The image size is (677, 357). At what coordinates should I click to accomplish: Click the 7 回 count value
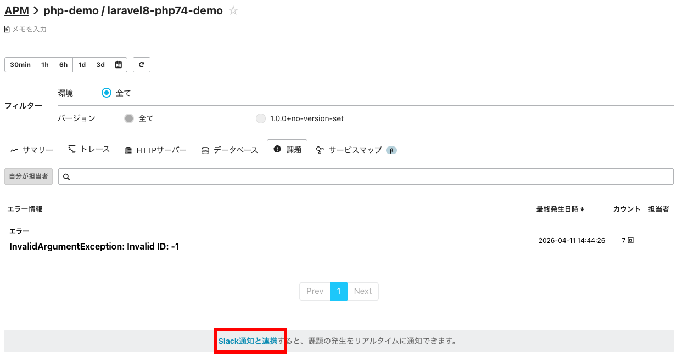coord(628,240)
